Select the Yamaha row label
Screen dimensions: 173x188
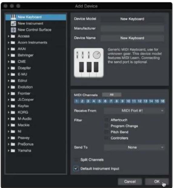click(x=24, y=150)
